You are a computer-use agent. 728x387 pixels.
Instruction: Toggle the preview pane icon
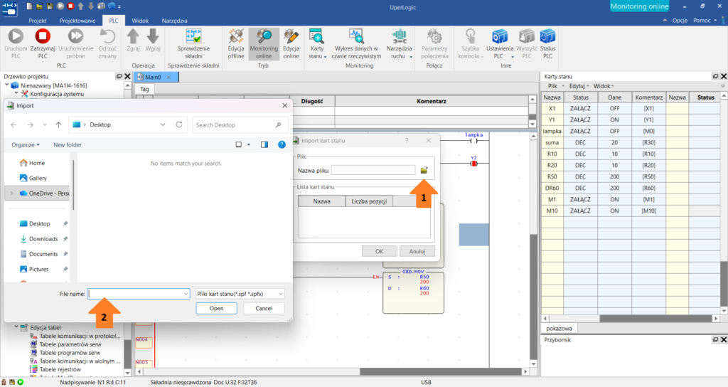pyautogui.click(x=264, y=145)
